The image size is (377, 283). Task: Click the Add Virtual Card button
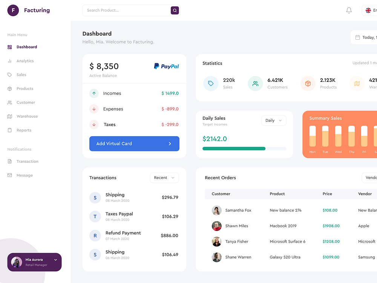pyautogui.click(x=134, y=143)
